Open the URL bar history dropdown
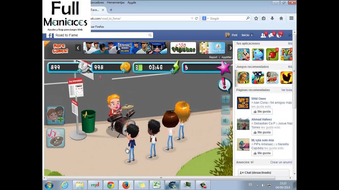The width and height of the screenshot is (339, 190). point(192,18)
